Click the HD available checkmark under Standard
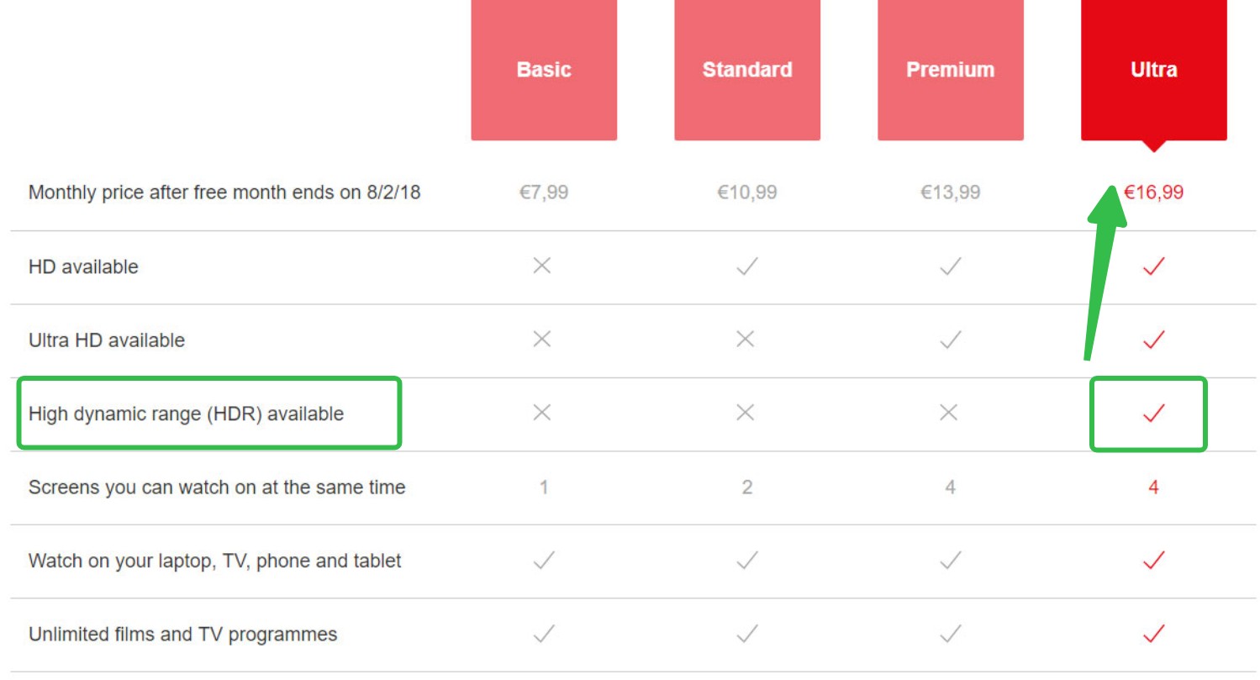1260x680 pixels. [x=746, y=266]
